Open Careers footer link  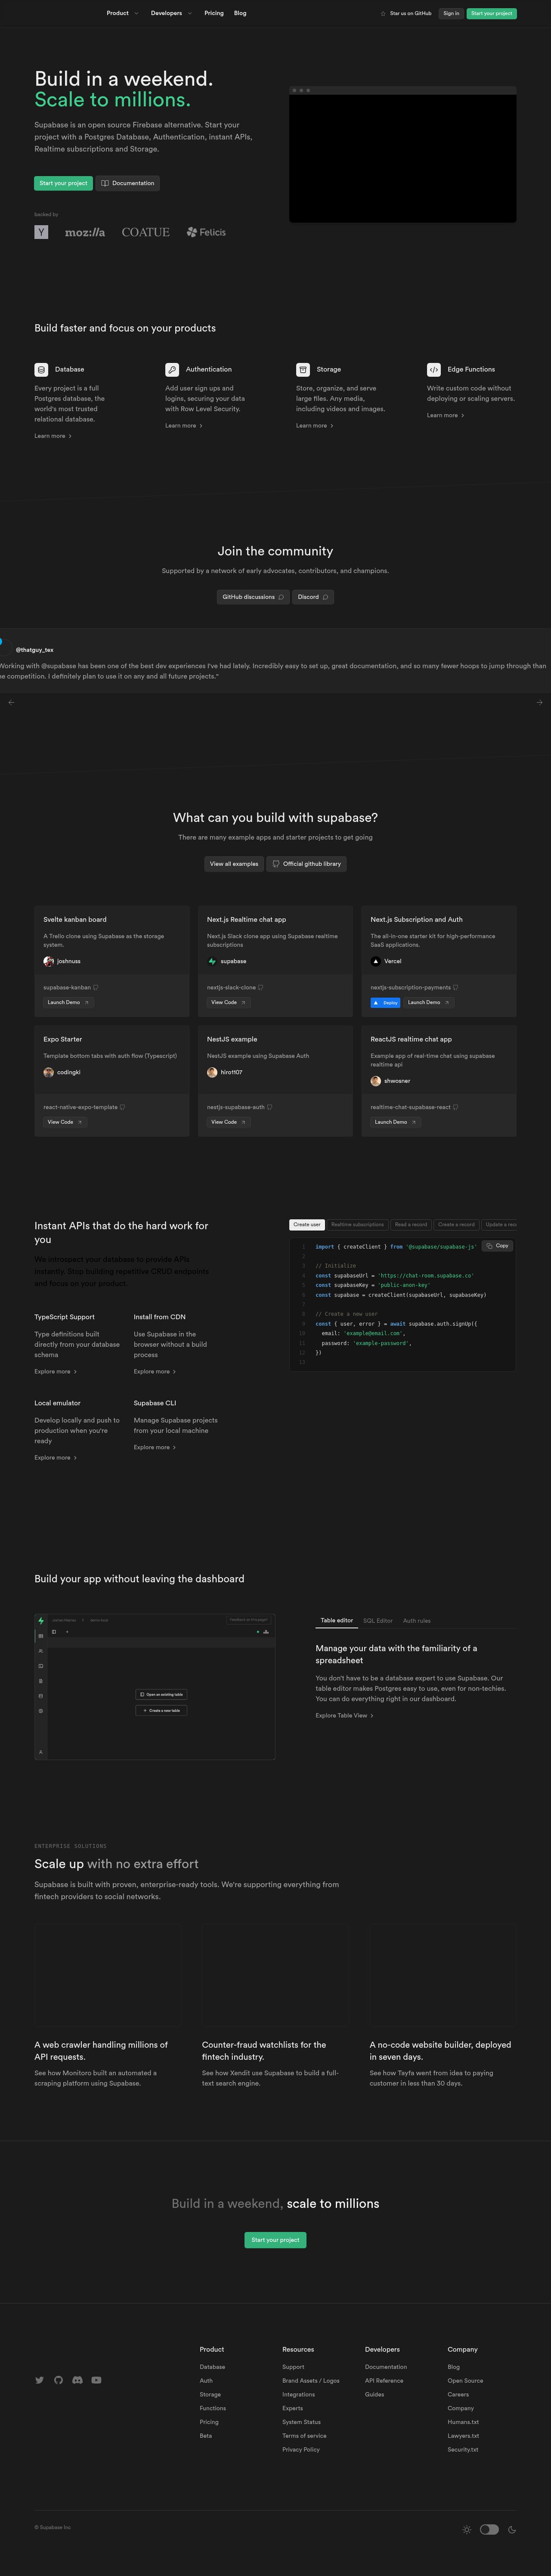point(458,2394)
